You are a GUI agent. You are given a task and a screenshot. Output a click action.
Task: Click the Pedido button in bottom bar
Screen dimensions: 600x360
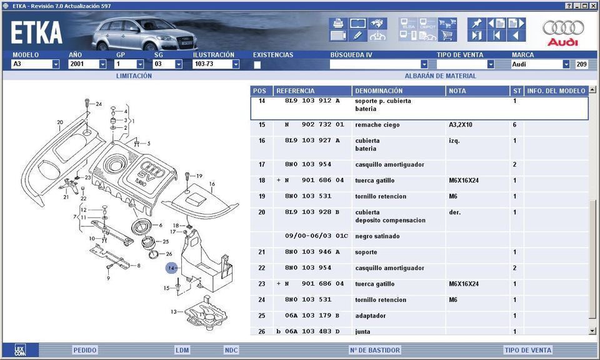click(x=84, y=350)
